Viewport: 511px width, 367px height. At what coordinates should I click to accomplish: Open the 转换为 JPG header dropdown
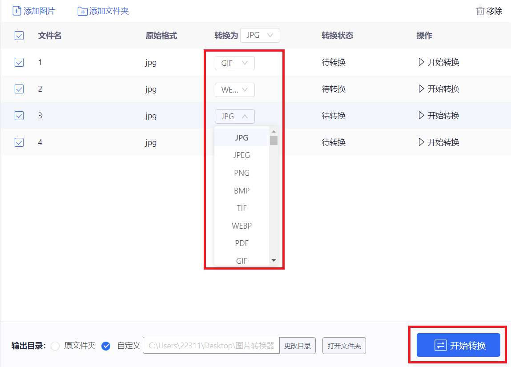point(260,35)
